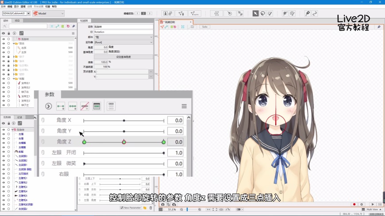Click the delete parameter trash icon
Viewport: 385px width, 216px height.
point(151,208)
